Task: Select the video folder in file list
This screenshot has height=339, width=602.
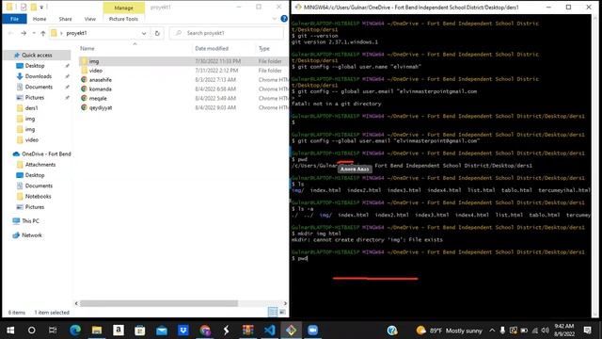Action: coord(183,71)
